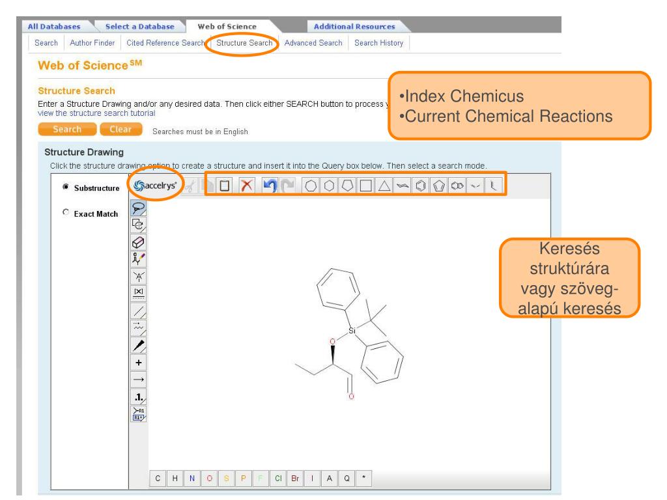Open Cited Reference Search

(x=165, y=43)
